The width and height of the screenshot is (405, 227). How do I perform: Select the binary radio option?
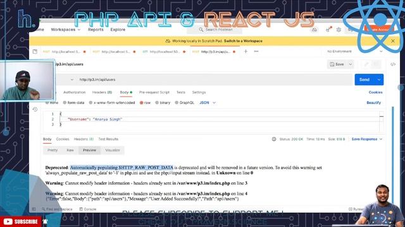tap(163, 103)
